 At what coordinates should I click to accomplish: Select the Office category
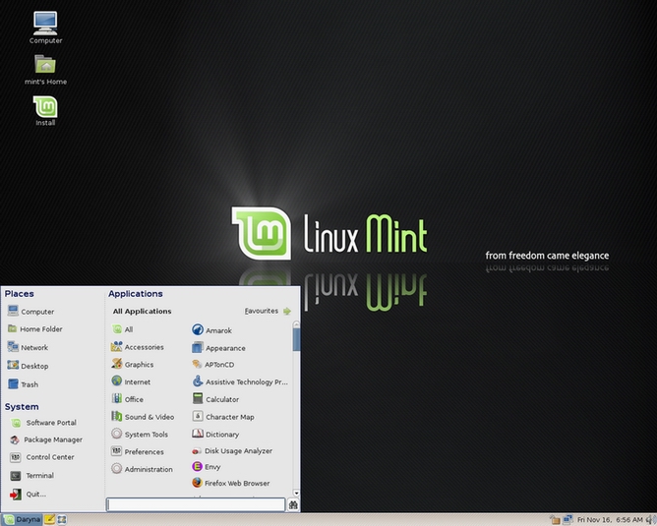[128, 399]
